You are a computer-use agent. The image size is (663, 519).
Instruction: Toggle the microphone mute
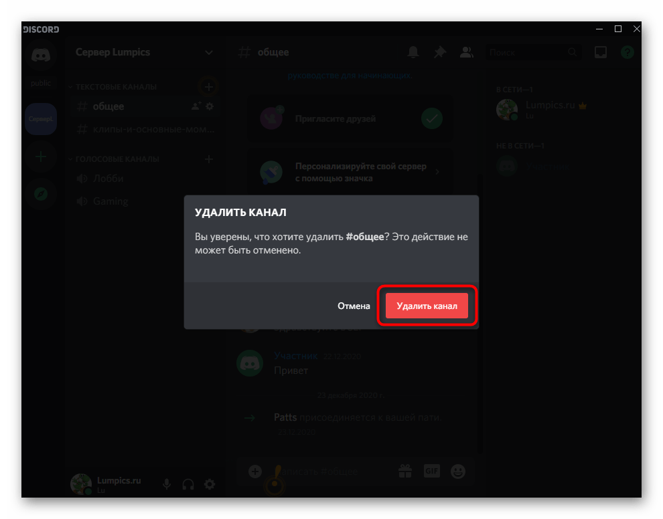(x=167, y=484)
